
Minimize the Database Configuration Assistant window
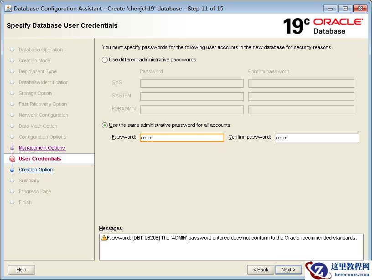pos(330,9)
